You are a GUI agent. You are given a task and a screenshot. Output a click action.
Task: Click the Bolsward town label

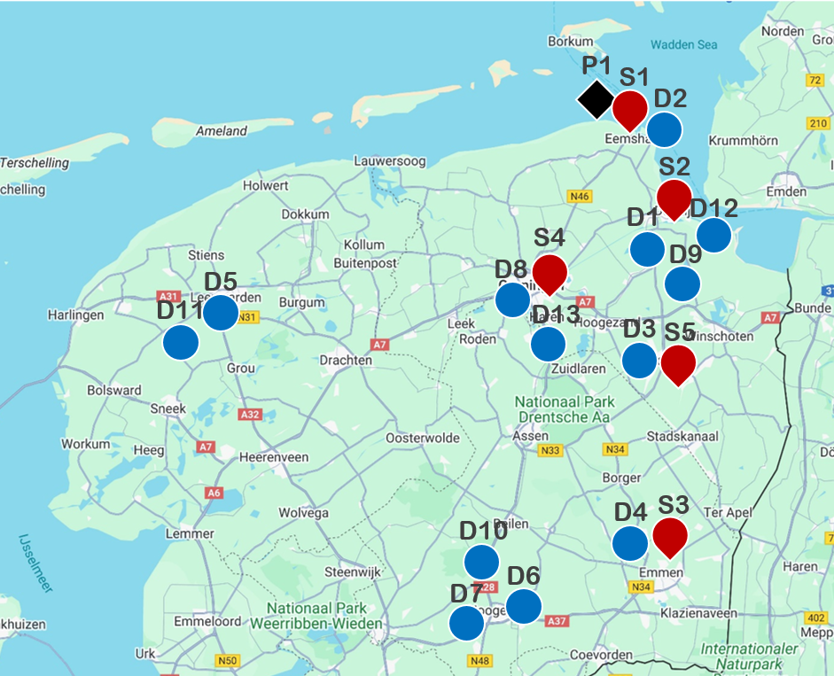[x=114, y=391]
